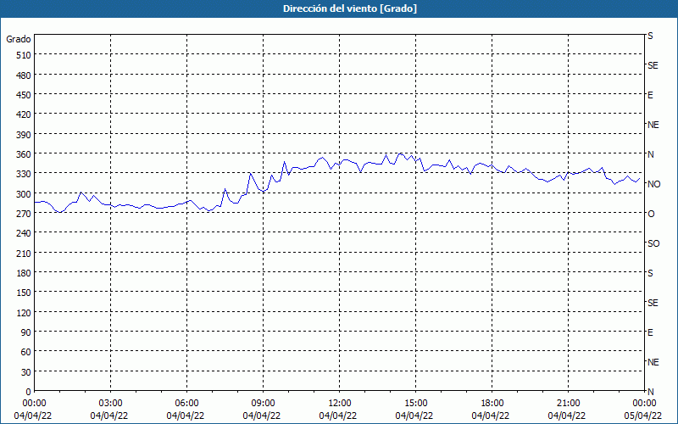Click the 15:00 time axis label
The image size is (678, 424).
pos(415,404)
